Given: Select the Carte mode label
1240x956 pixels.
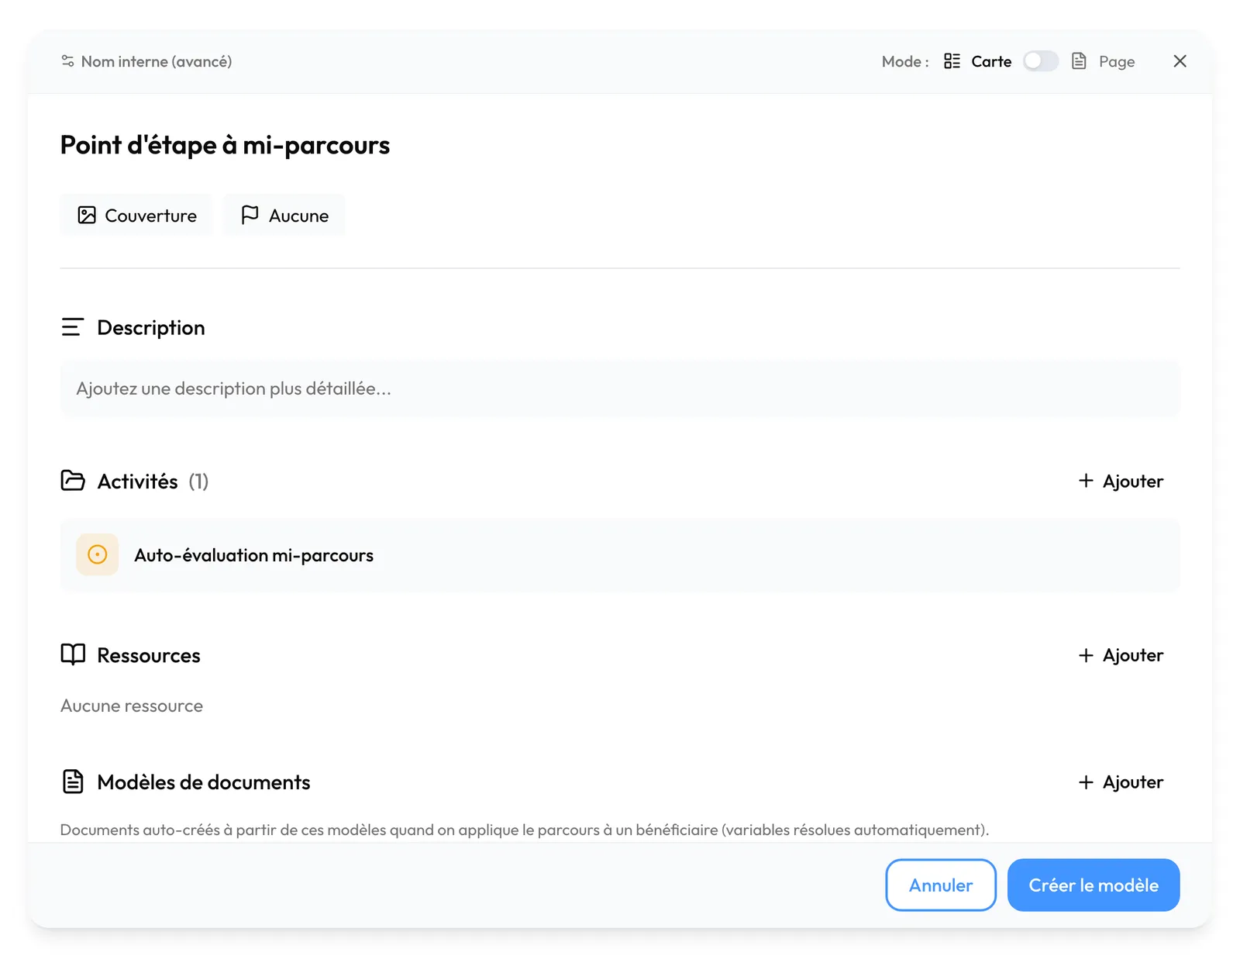Looking at the screenshot, I should pyautogui.click(x=991, y=61).
